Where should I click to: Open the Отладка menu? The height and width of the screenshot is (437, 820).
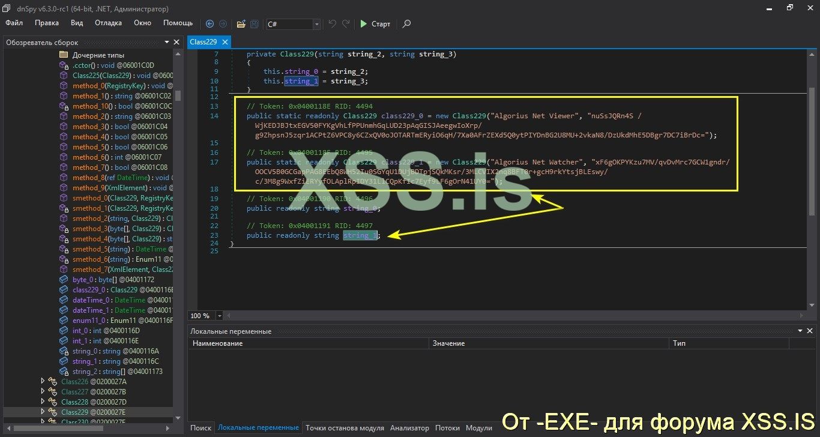[108, 23]
